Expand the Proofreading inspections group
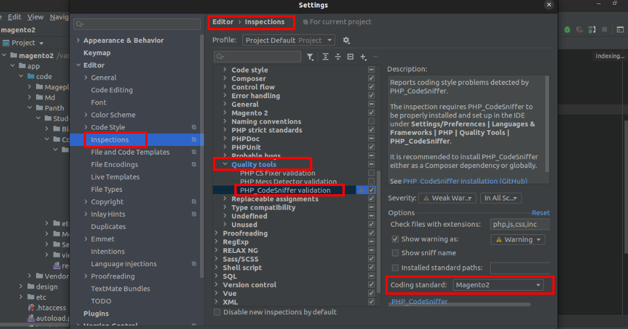This screenshot has width=628, height=329. click(217, 233)
